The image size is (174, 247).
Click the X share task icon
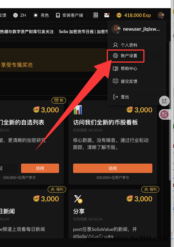[78, 199]
